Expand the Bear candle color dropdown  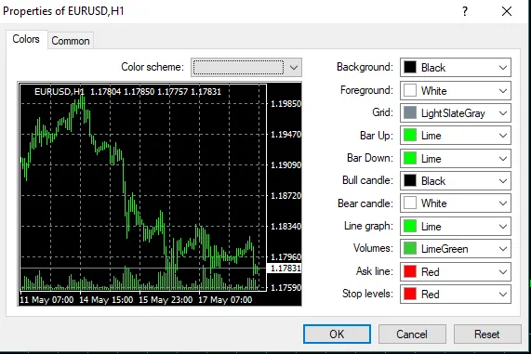[455, 203]
